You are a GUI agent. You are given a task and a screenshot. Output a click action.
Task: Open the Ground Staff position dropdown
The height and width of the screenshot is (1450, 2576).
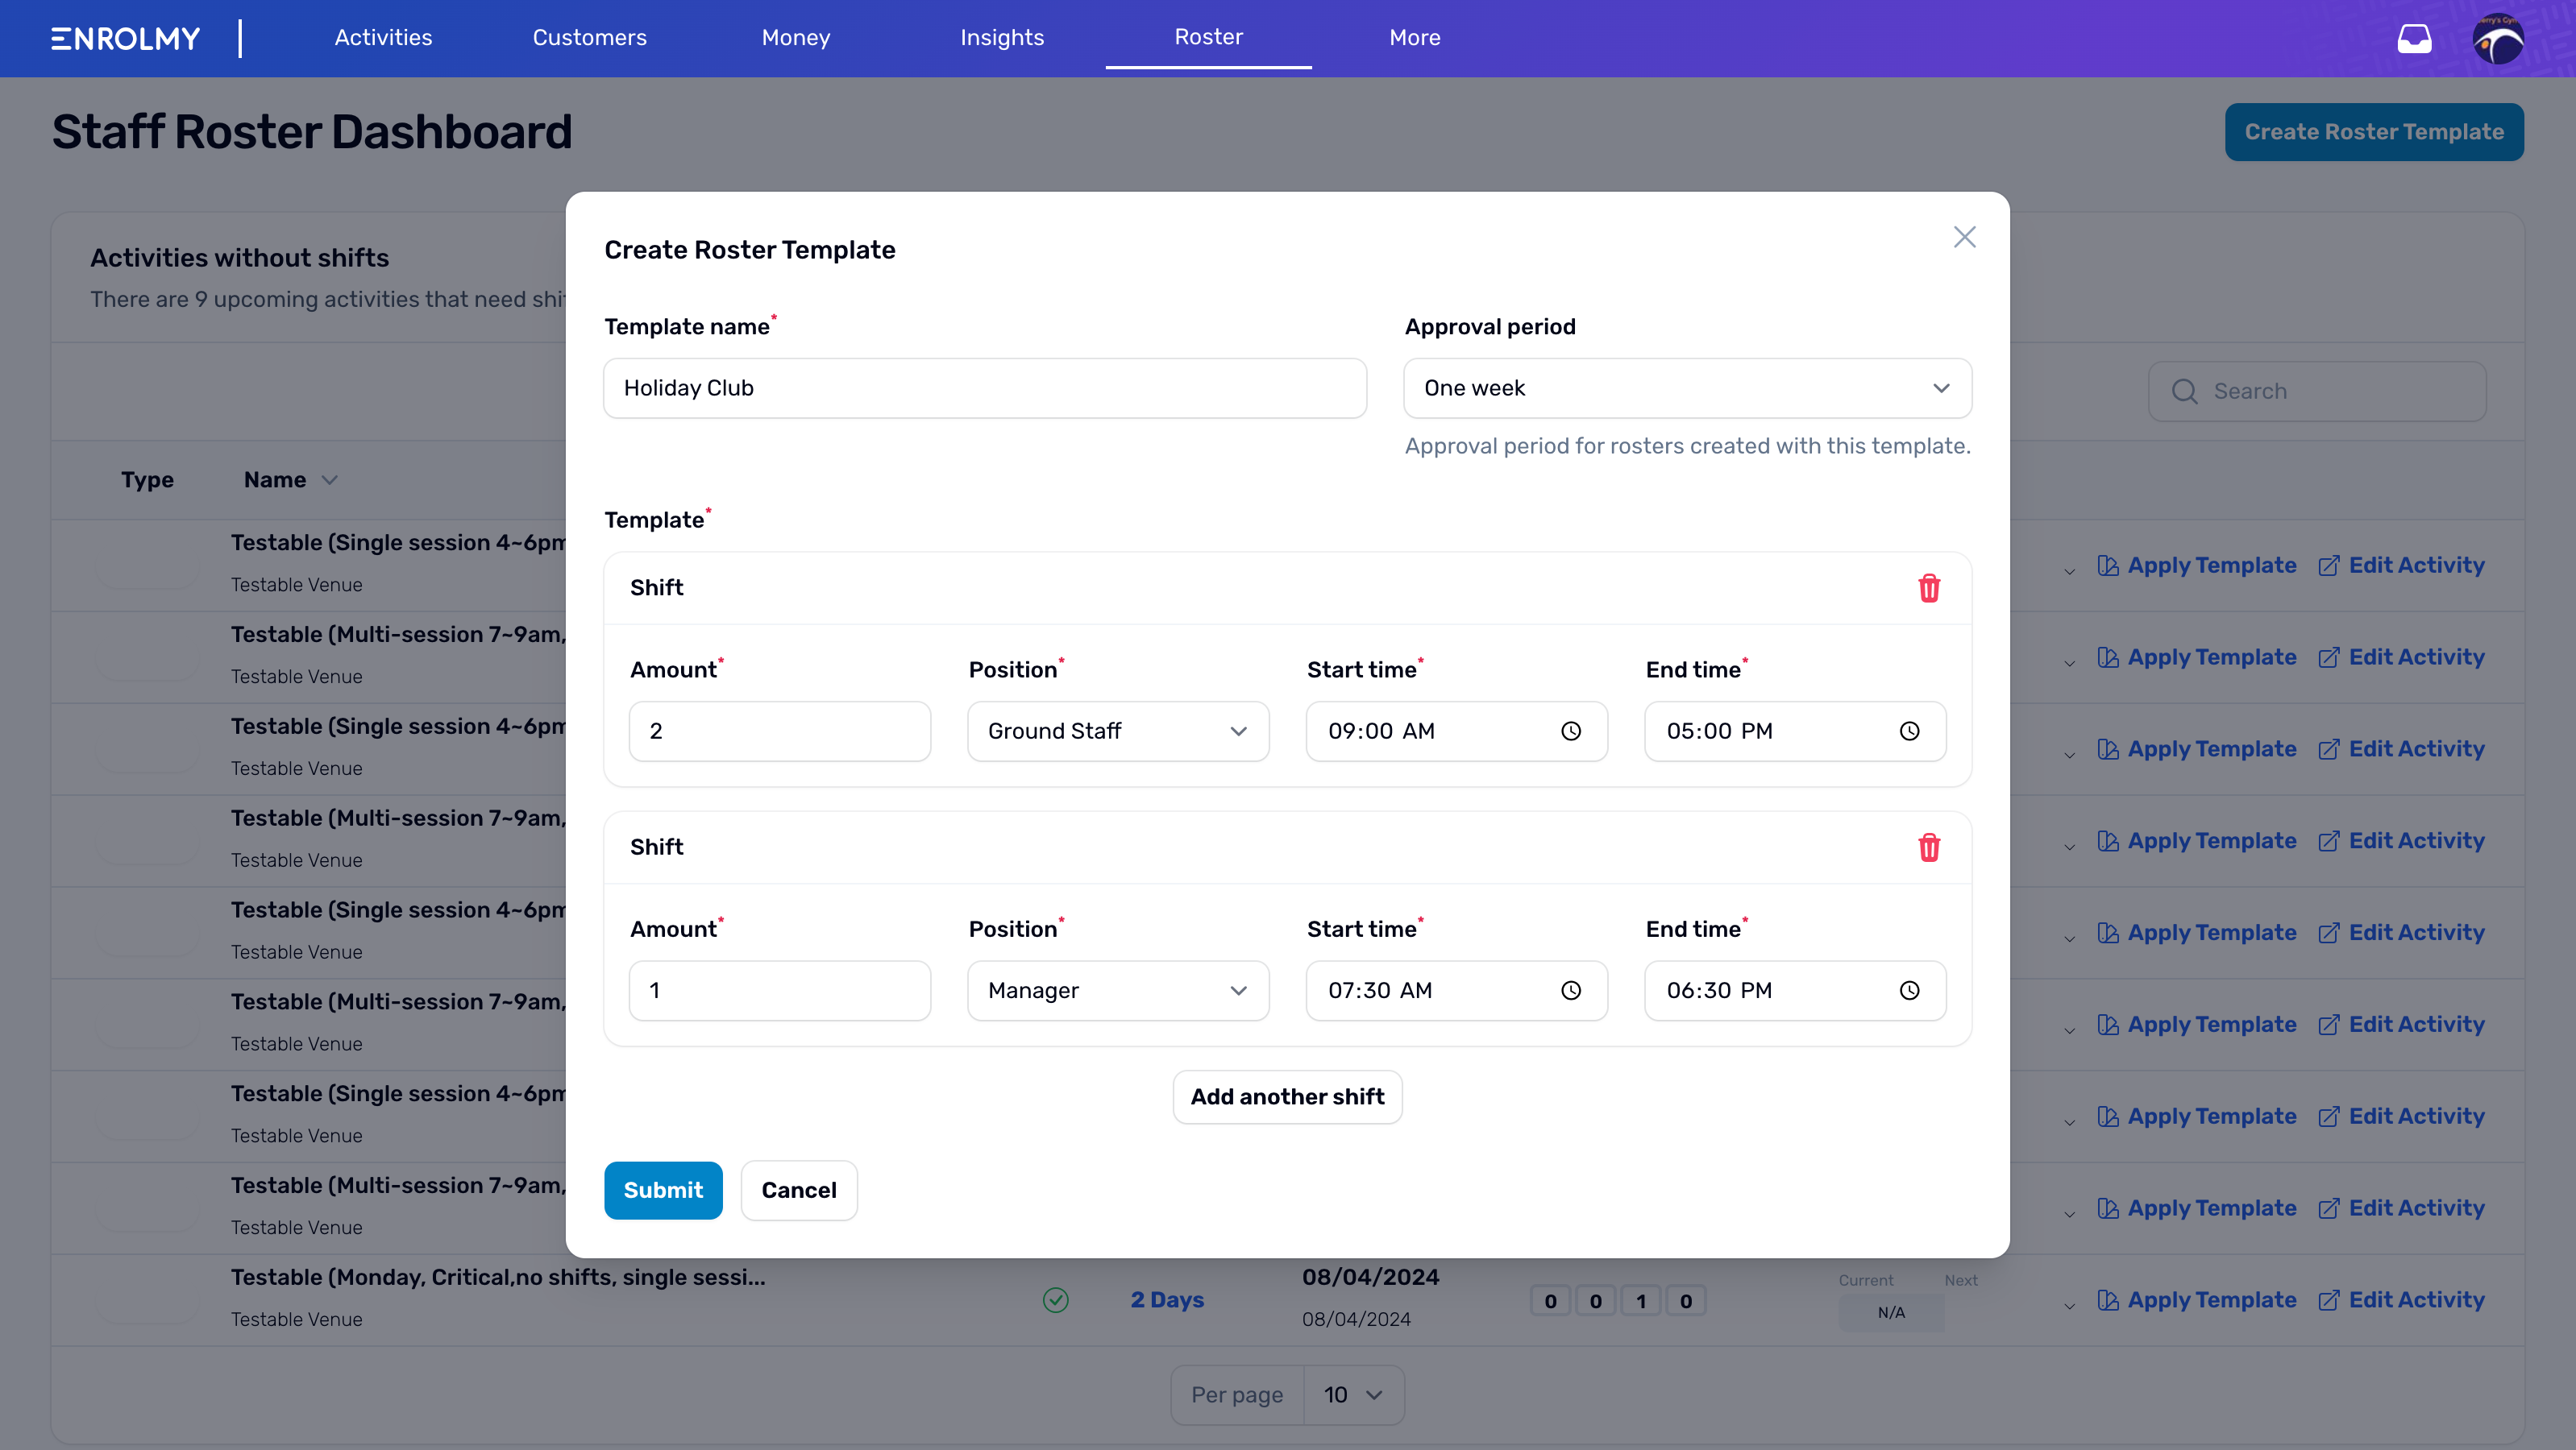[x=1118, y=731]
